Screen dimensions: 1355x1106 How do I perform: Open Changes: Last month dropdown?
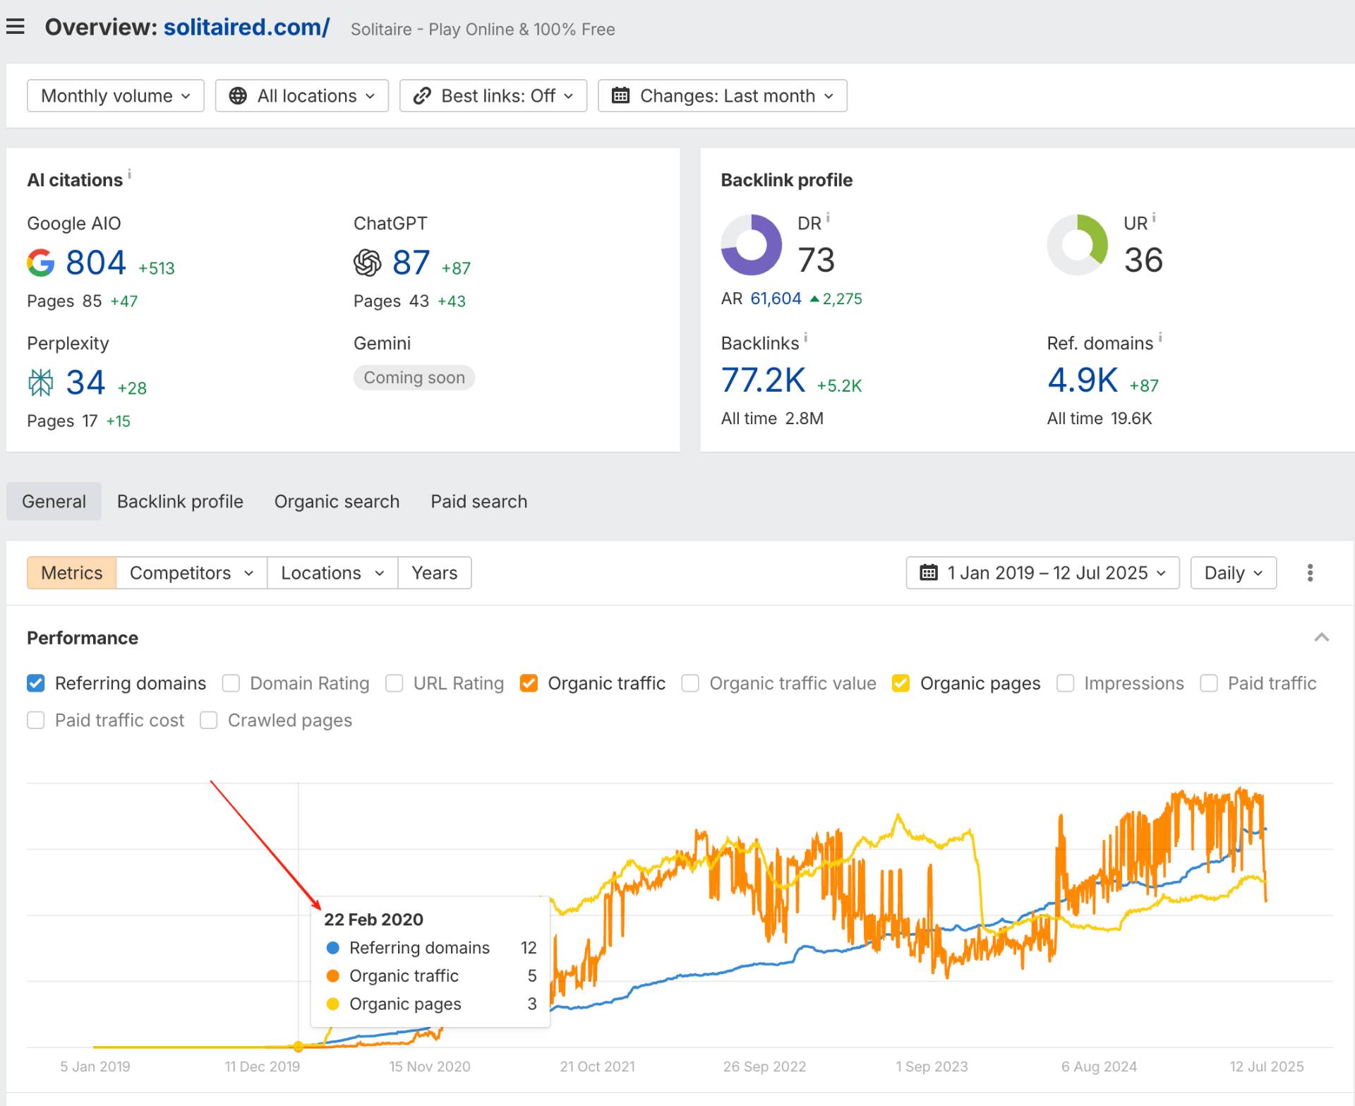pos(723,96)
